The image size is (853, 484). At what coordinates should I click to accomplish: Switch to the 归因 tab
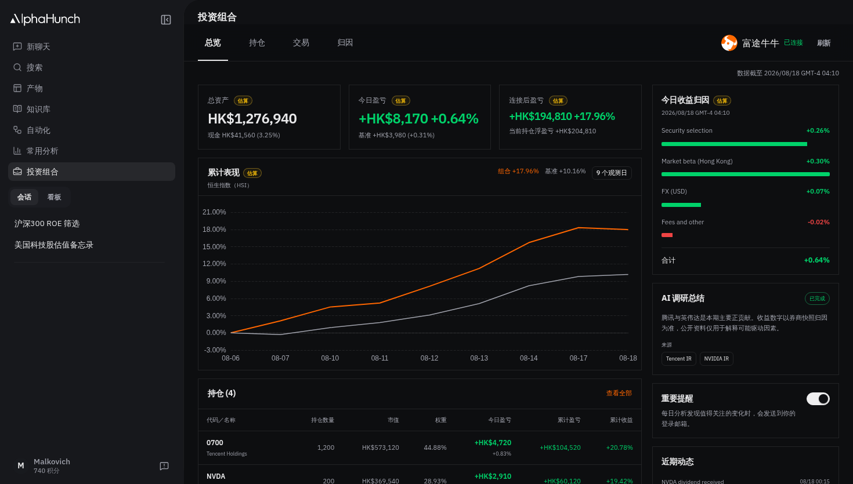coord(345,43)
